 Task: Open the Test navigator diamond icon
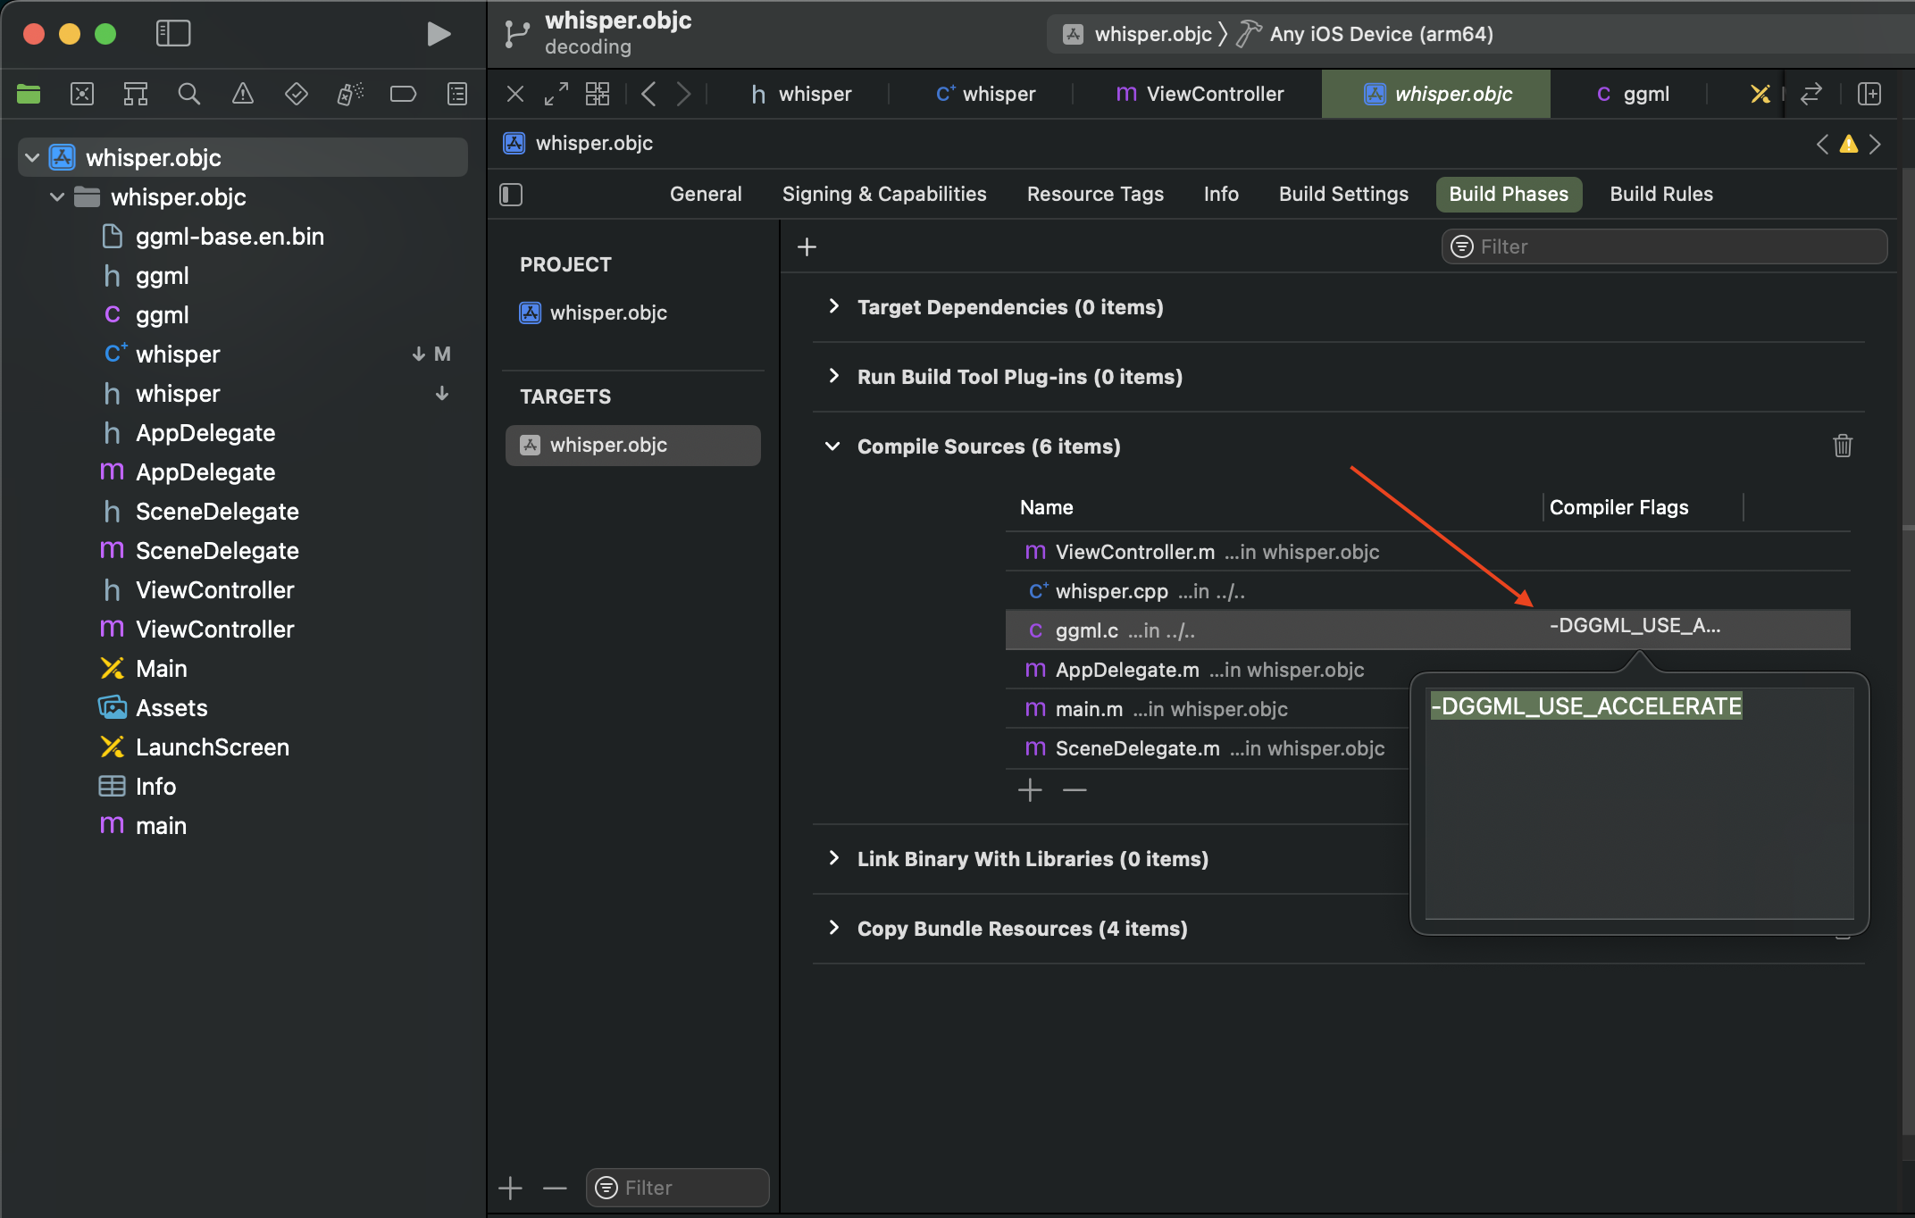(296, 94)
